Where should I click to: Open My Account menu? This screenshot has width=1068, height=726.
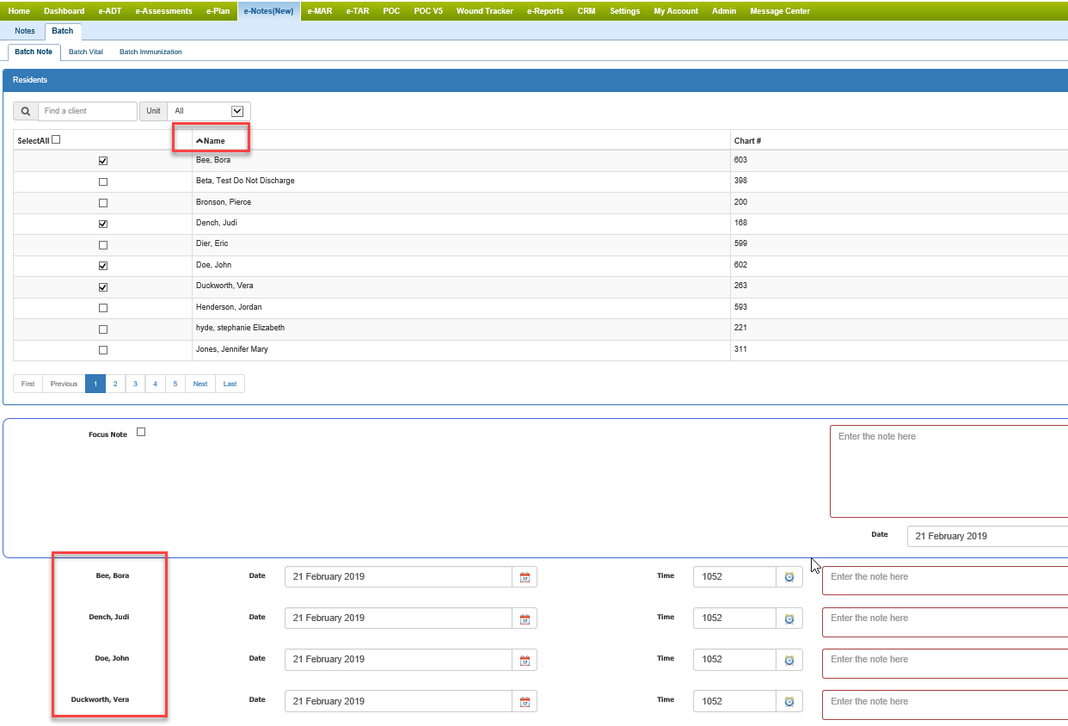tap(676, 11)
